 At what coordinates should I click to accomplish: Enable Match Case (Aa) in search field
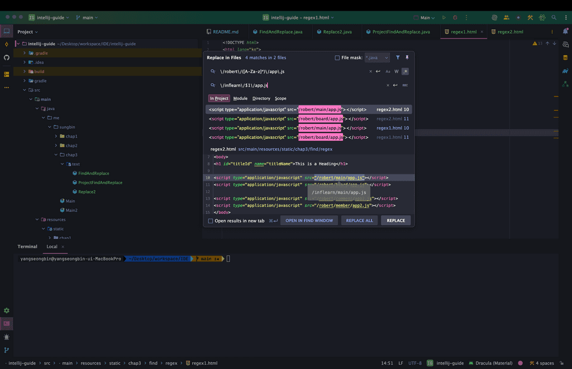[388, 71]
